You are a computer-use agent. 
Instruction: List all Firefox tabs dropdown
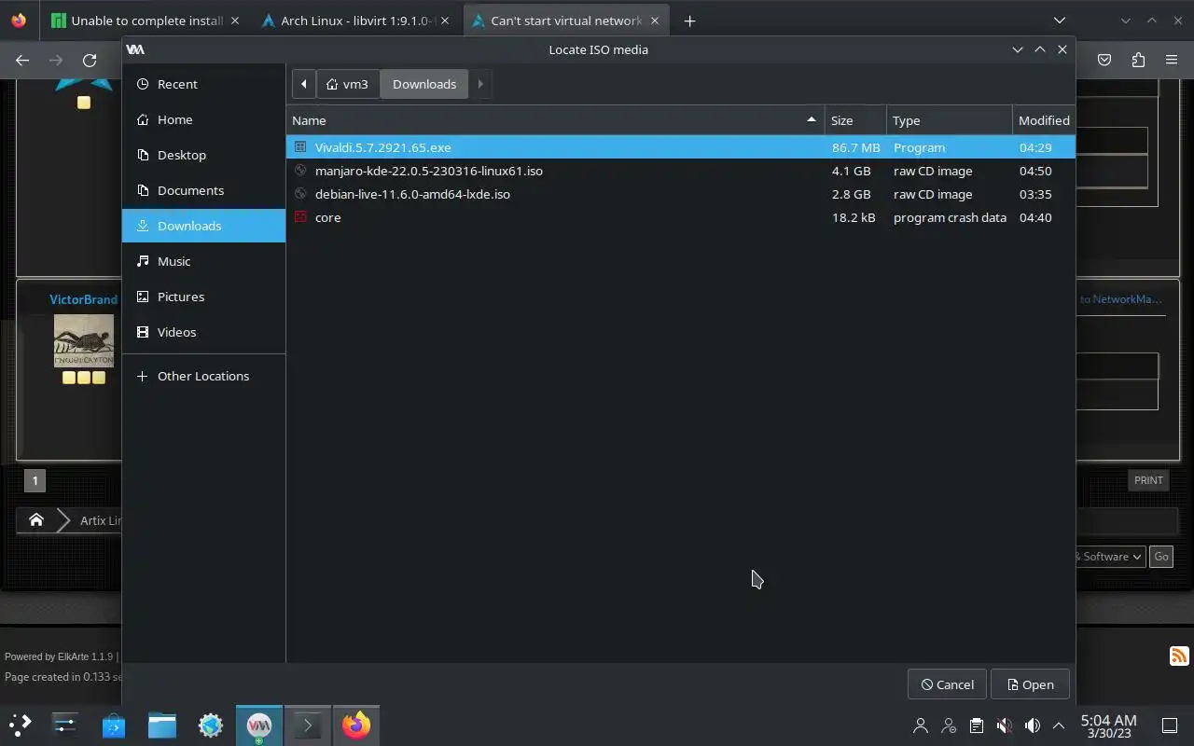point(1060,21)
